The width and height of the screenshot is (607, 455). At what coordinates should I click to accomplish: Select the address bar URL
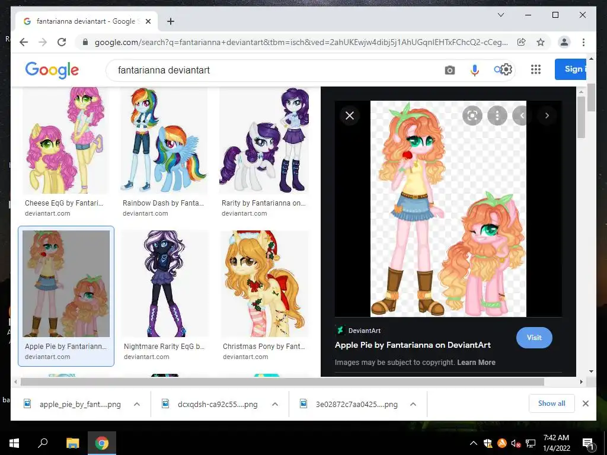pos(301,42)
